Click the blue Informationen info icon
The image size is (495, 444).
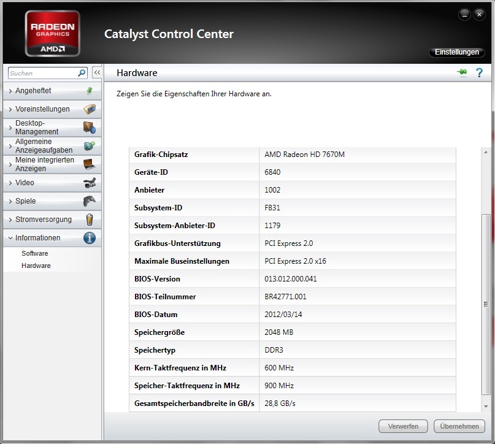point(90,238)
